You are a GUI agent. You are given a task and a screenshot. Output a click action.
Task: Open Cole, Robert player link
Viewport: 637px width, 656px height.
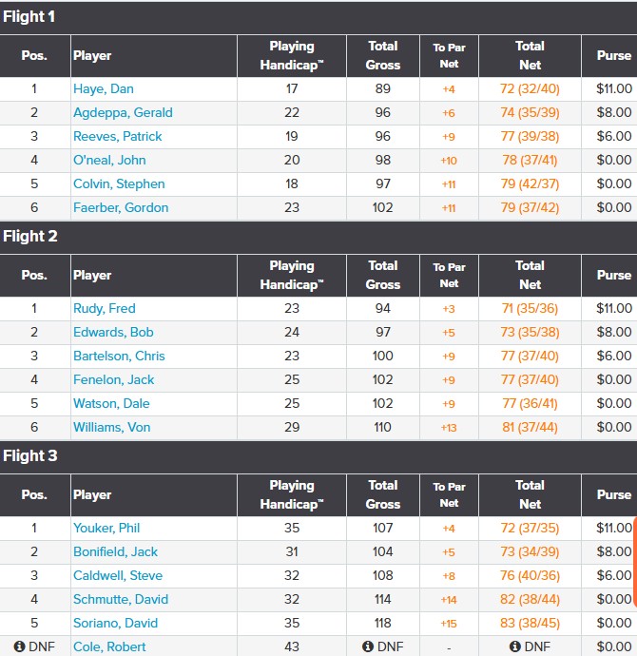click(x=109, y=646)
